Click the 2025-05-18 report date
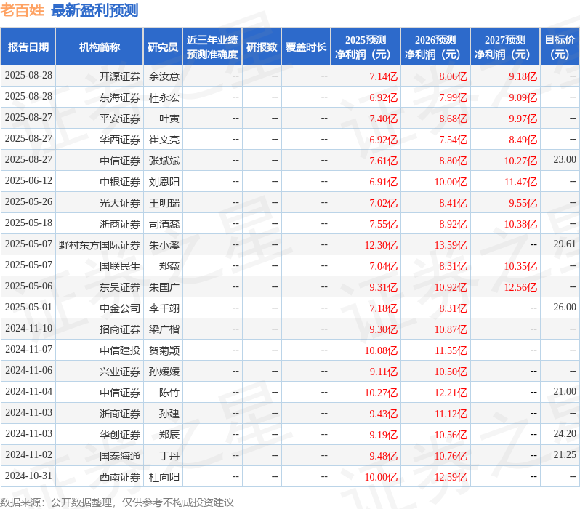 click(28, 223)
